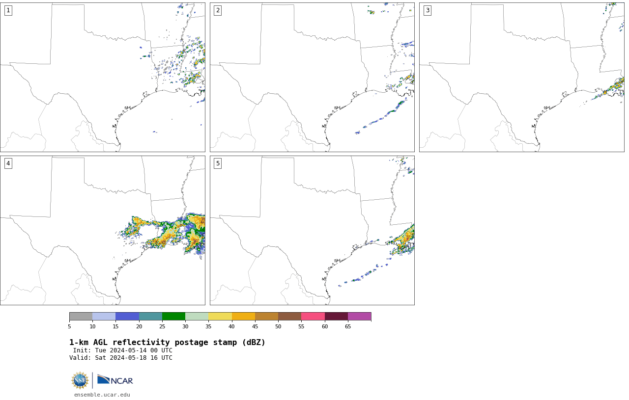This screenshot has height=400, width=629.
Task: Click the NCAR logo
Action: click(x=115, y=380)
